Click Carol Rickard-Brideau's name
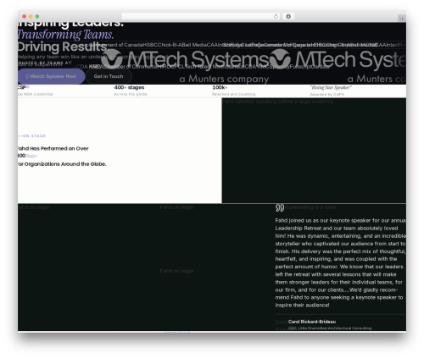Viewport: 424px width, 358px height. [x=312, y=322]
